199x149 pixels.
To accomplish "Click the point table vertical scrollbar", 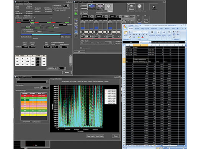I will click(70, 61).
